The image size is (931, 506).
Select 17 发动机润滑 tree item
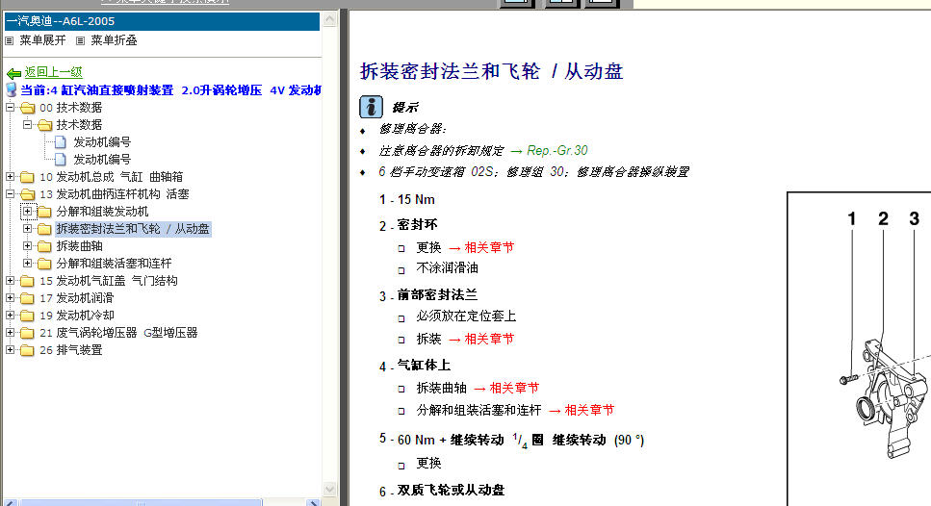point(77,298)
